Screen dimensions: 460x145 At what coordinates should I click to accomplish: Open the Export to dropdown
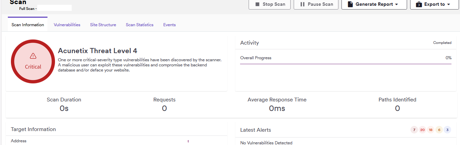tap(434, 4)
